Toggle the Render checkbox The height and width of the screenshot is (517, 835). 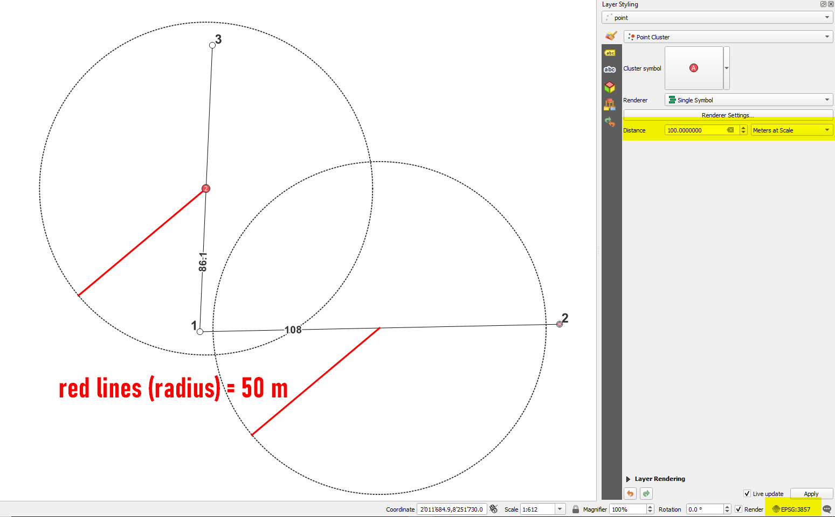(x=739, y=509)
